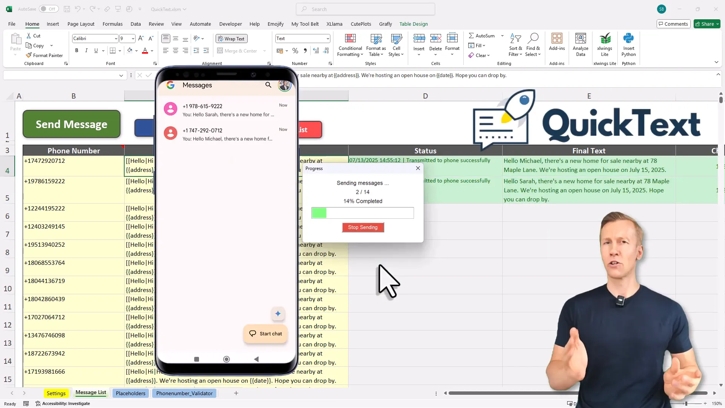
Task: Open the Phonenumber_Validator sheet
Action: [x=184, y=393]
